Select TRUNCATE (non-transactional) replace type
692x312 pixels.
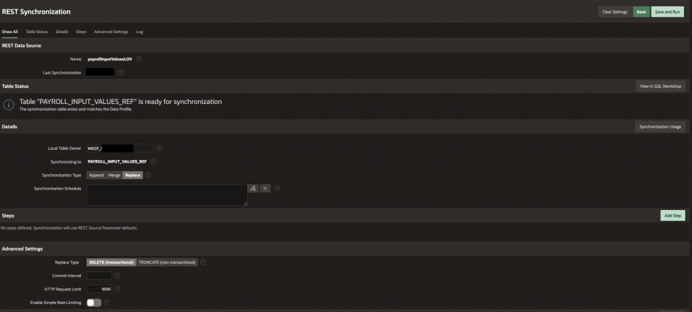(x=167, y=262)
